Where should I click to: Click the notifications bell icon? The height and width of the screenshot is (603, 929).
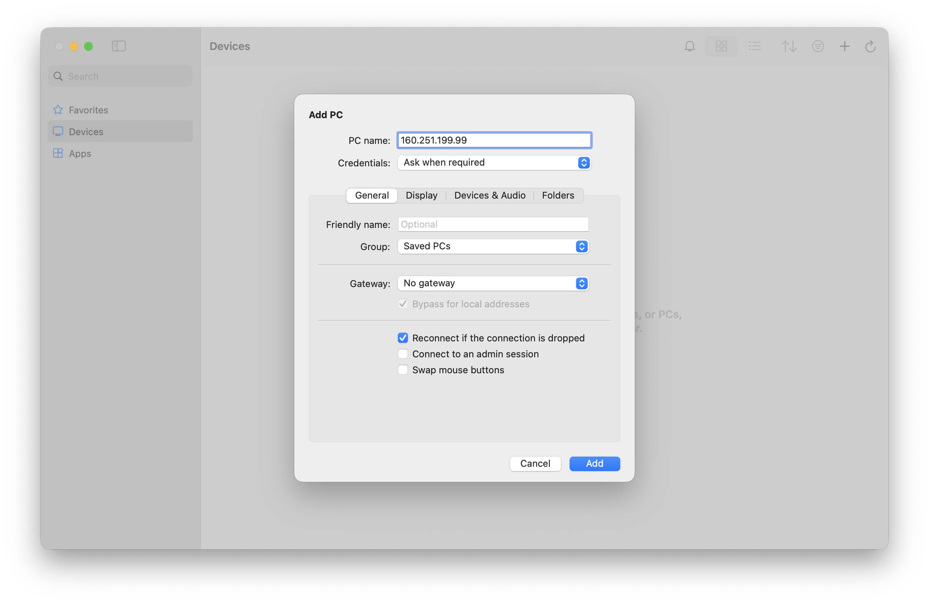pos(690,46)
